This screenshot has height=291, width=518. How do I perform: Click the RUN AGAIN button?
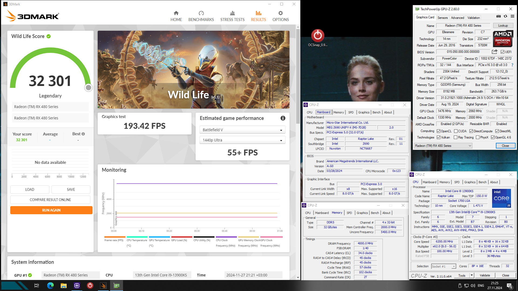click(x=51, y=210)
